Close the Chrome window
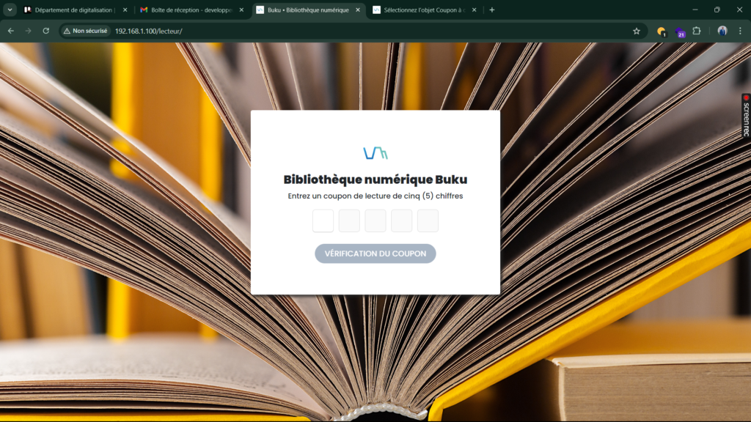The width and height of the screenshot is (751, 422). coord(739,10)
